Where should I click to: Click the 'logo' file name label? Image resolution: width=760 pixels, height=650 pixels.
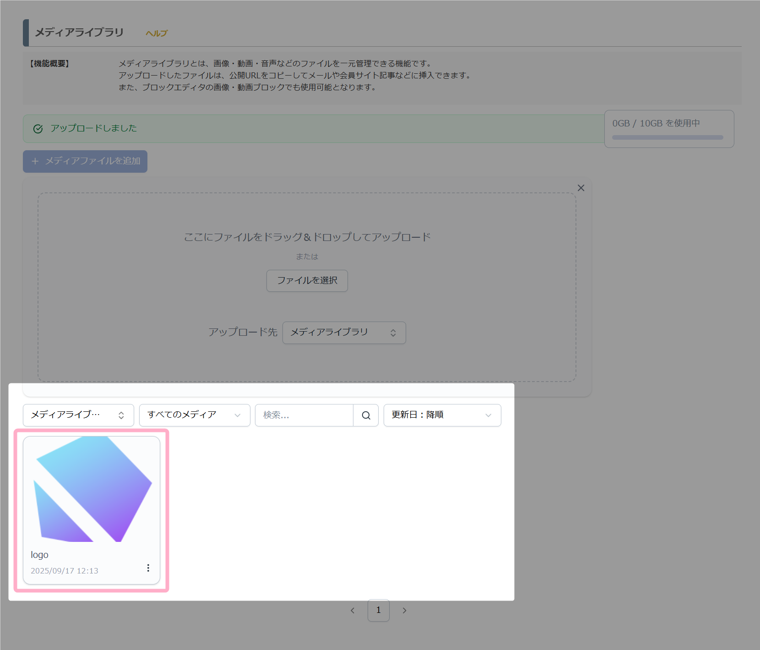pyautogui.click(x=40, y=555)
